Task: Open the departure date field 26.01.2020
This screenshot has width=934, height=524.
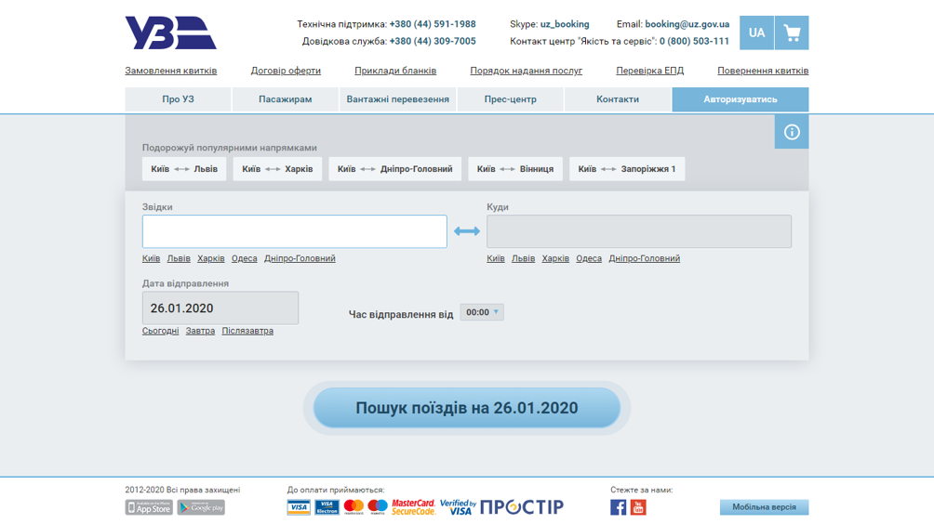Action: (x=220, y=308)
